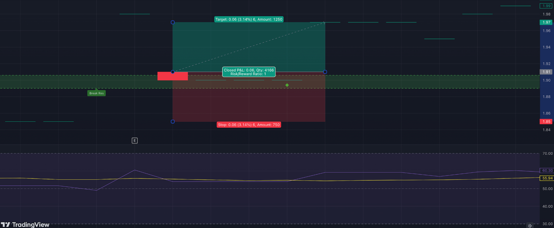Image resolution: width=554 pixels, height=228 pixels.
Task: Click the 70.00 RSI level label
Action: click(547, 153)
